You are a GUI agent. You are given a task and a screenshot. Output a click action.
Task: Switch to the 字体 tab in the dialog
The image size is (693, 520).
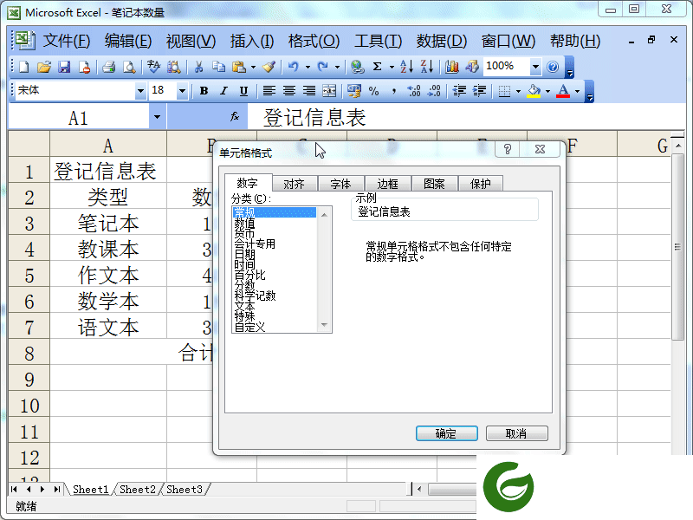click(340, 184)
